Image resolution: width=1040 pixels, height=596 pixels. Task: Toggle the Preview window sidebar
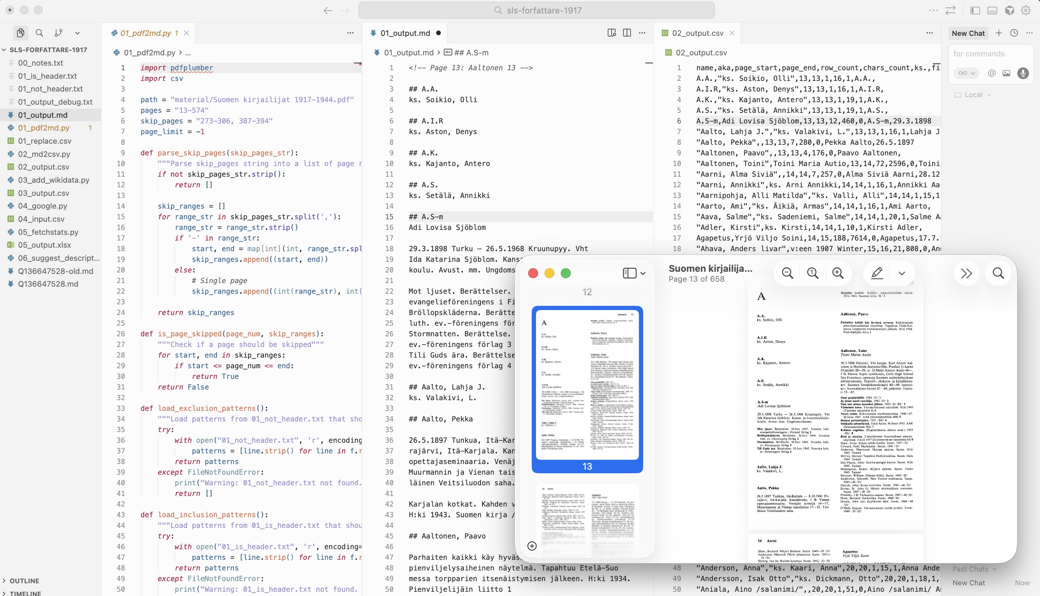[630, 273]
